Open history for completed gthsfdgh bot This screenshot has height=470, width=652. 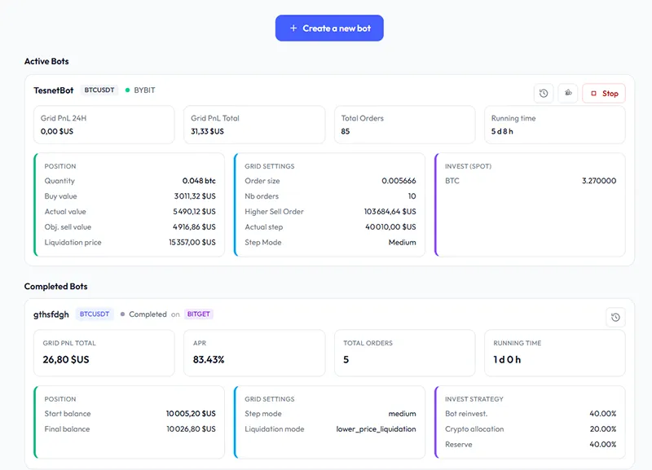point(615,318)
